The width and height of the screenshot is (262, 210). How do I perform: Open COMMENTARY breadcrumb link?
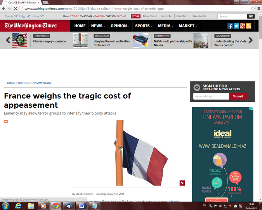pyautogui.click(x=42, y=83)
